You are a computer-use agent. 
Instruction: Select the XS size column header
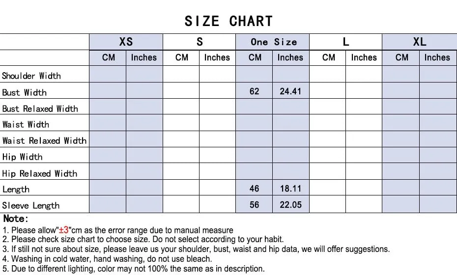pyautogui.click(x=126, y=42)
